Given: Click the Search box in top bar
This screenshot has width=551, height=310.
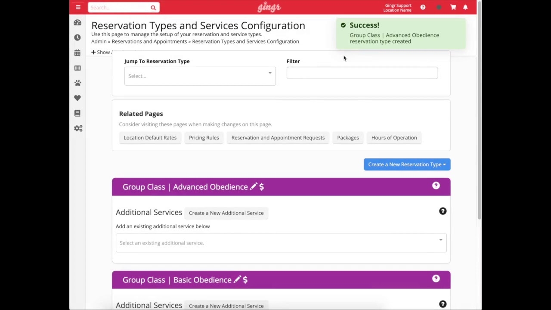Looking at the screenshot, I should tap(120, 7).
